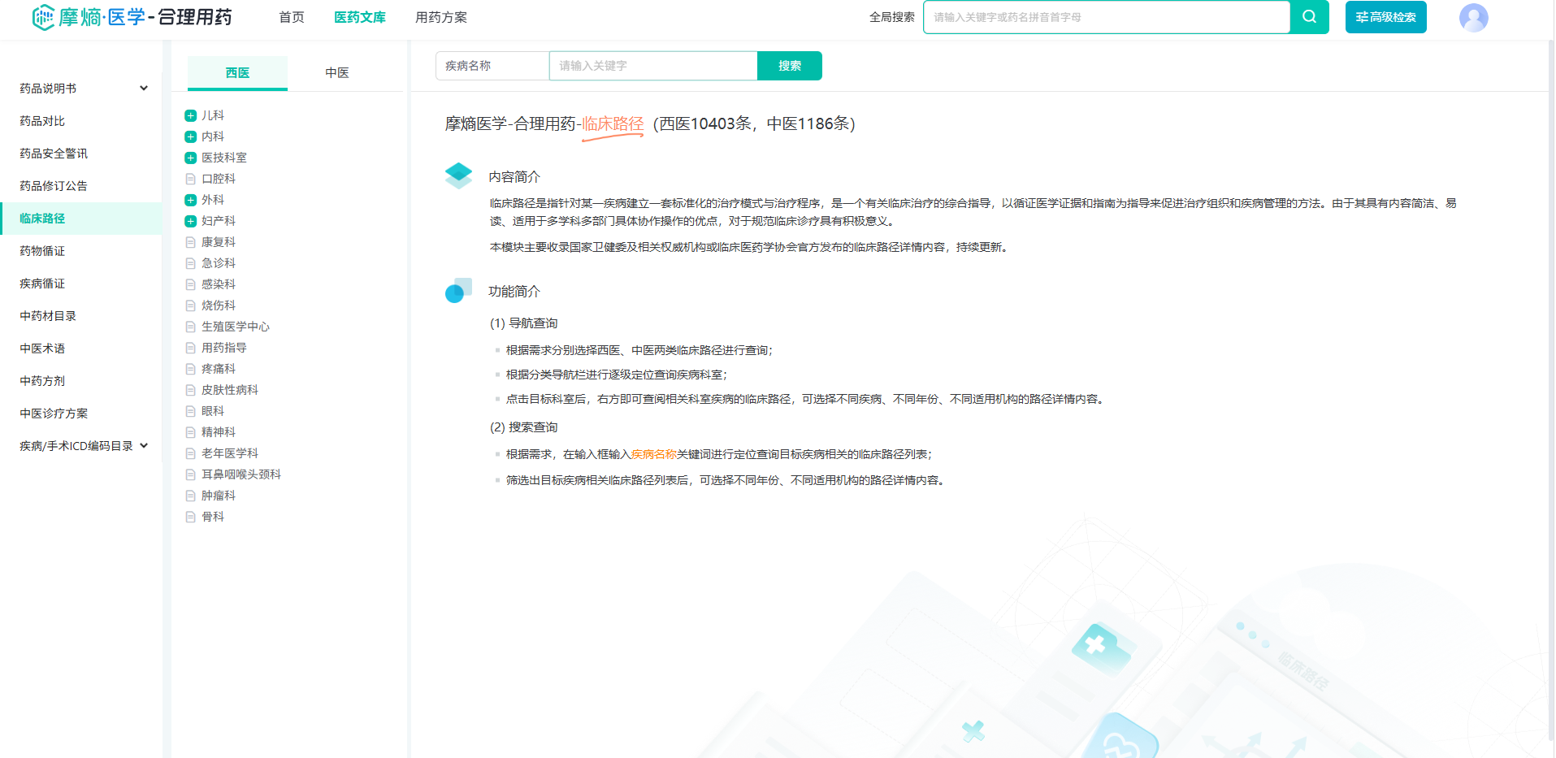
Task: Click the document icon beside 眼科
Action: (191, 411)
